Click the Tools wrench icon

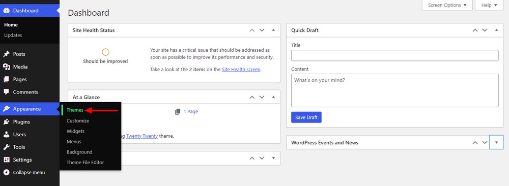[6, 147]
